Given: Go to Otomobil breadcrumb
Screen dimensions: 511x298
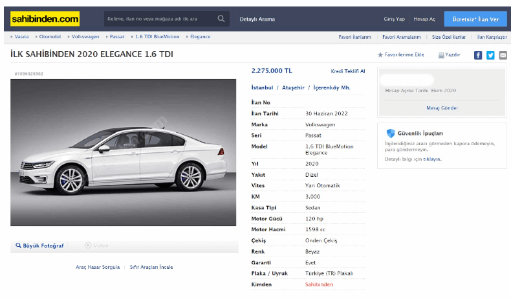Looking at the screenshot, I should [x=50, y=36].
